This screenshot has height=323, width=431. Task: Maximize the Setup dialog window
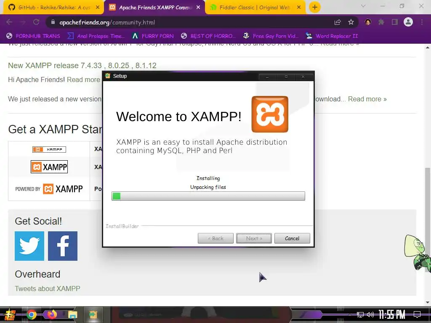pos(286,77)
